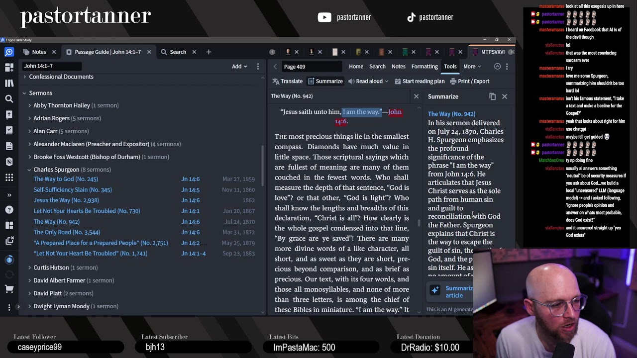Open Passage Guide panel three-dot menu
The width and height of the screenshot is (637, 358).
pos(258,66)
